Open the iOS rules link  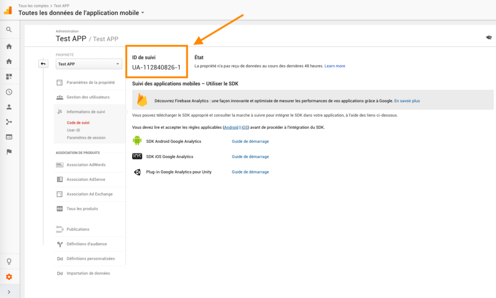(245, 127)
